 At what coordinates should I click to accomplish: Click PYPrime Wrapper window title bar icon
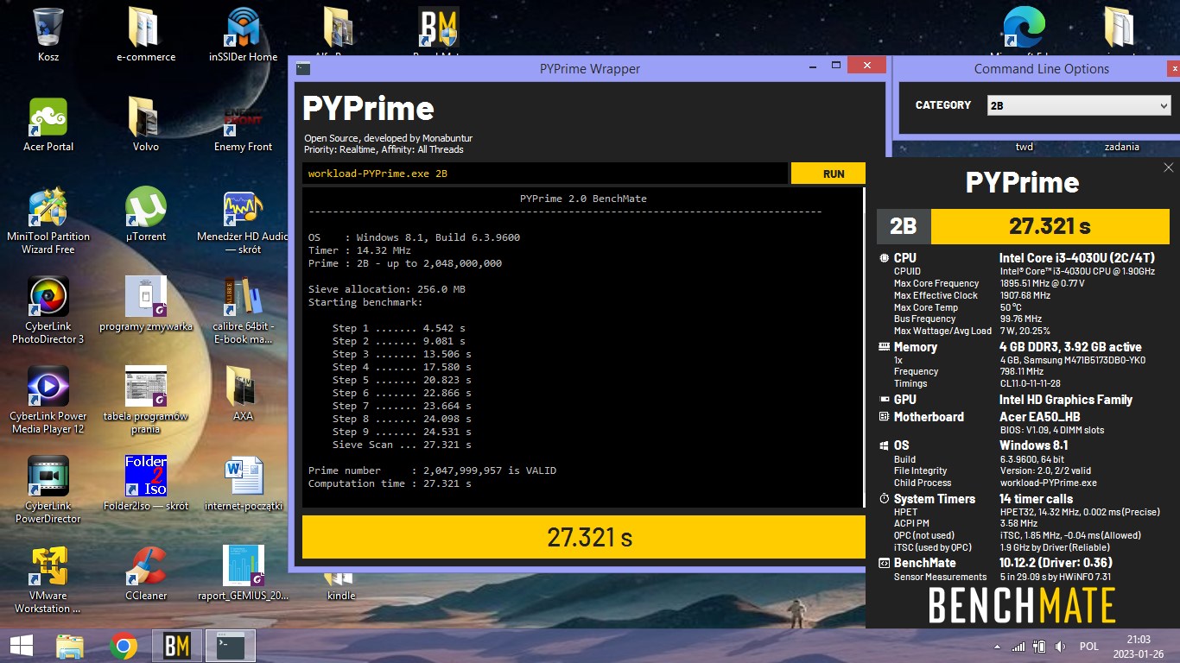303,69
